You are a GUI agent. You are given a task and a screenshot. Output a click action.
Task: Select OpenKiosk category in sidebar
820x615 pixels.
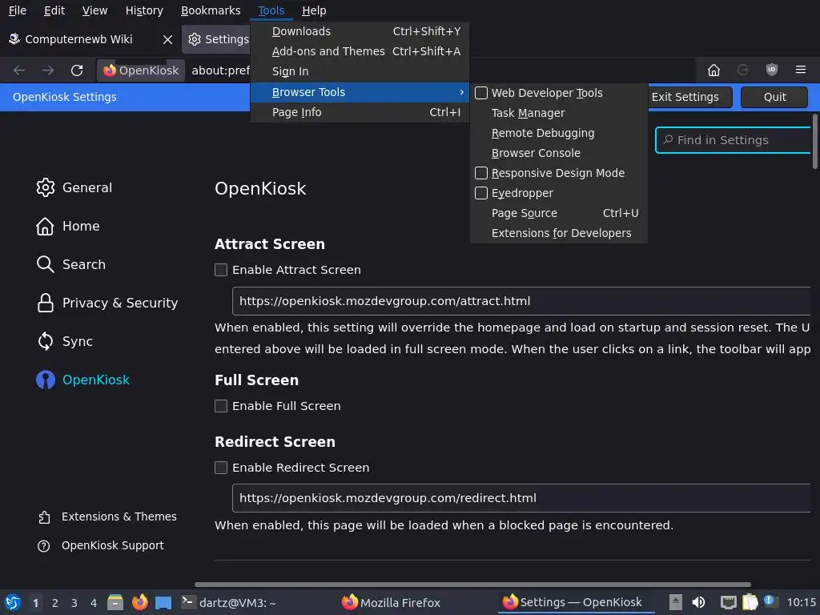coord(82,380)
